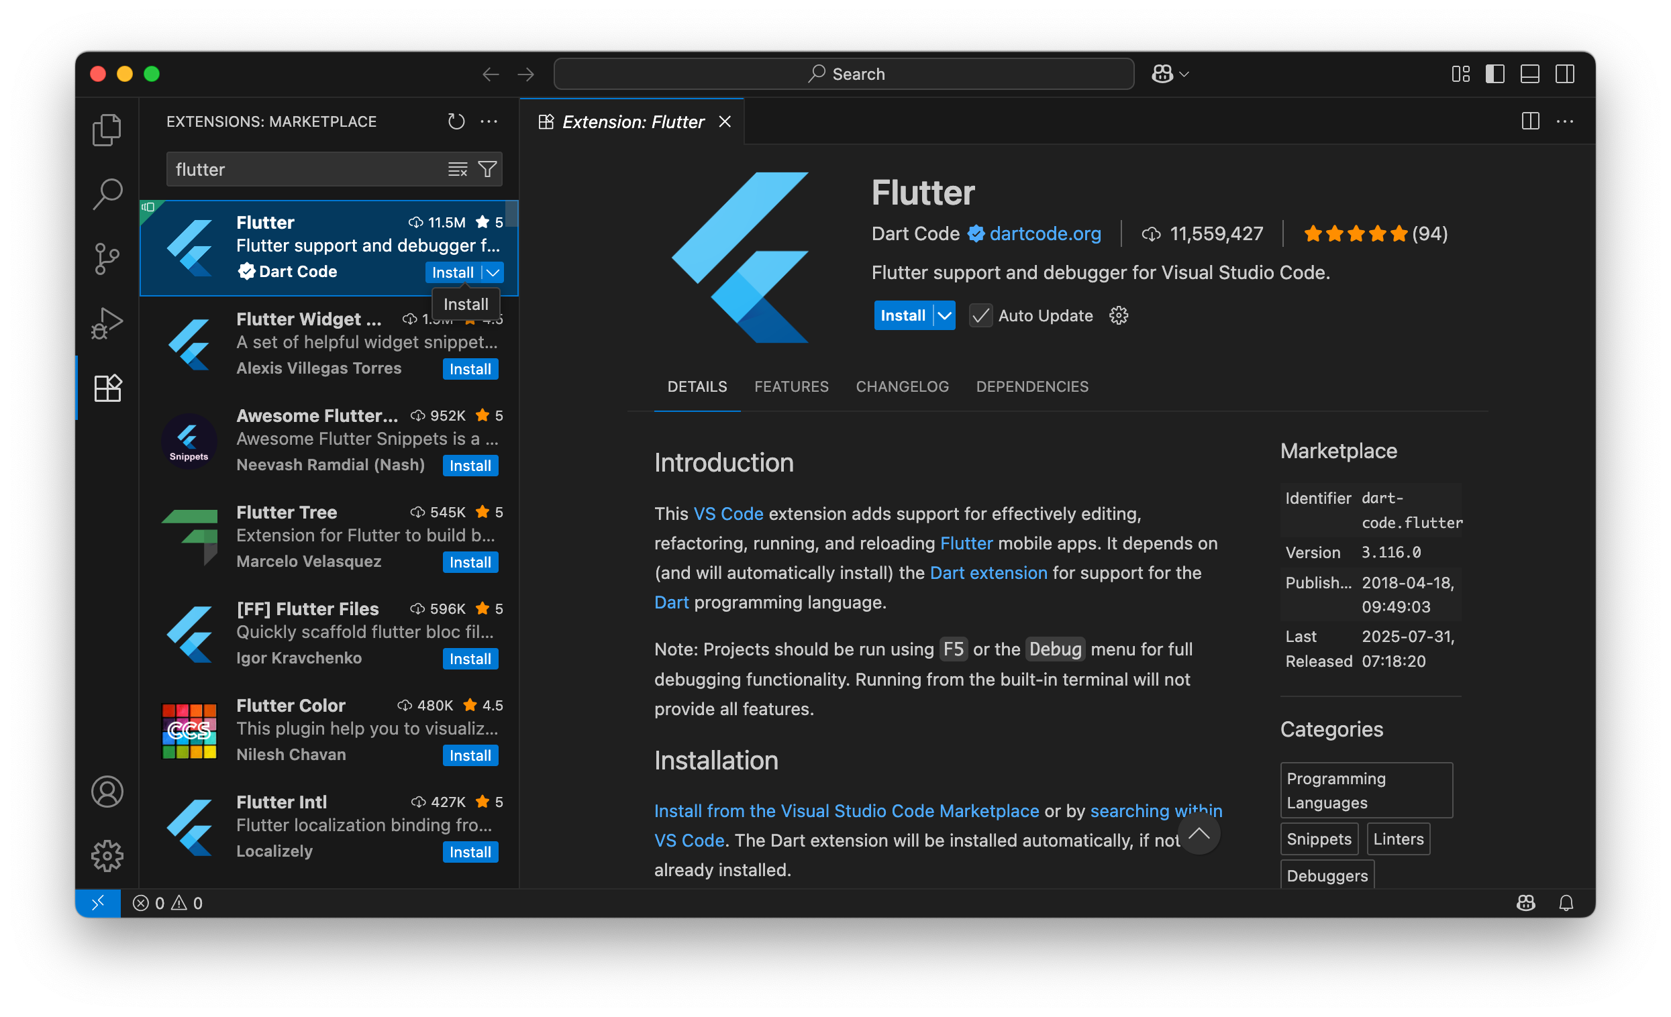Switch to the FEATURES tab
The width and height of the screenshot is (1671, 1017).
tap(791, 386)
